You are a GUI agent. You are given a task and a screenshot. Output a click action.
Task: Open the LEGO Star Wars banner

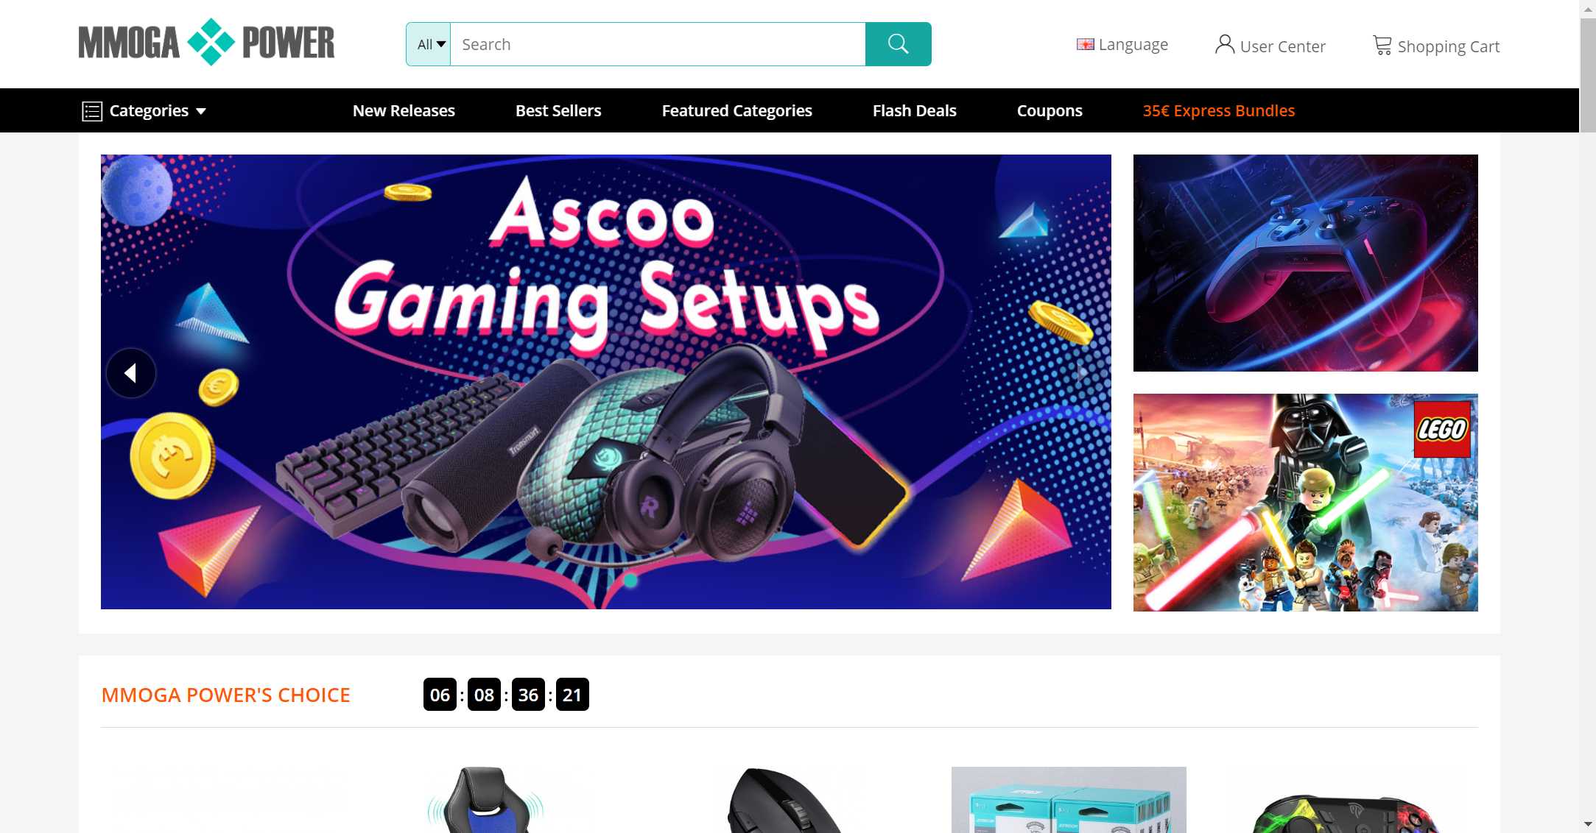coord(1305,503)
